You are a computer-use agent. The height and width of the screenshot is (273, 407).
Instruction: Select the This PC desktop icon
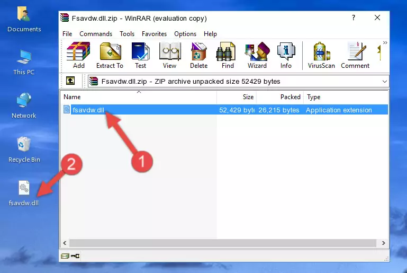click(24, 63)
